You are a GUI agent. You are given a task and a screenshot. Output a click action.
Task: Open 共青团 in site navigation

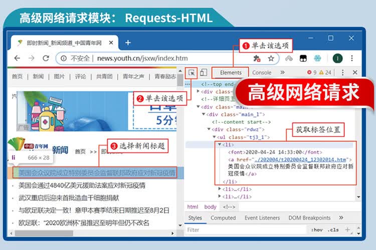104,76
